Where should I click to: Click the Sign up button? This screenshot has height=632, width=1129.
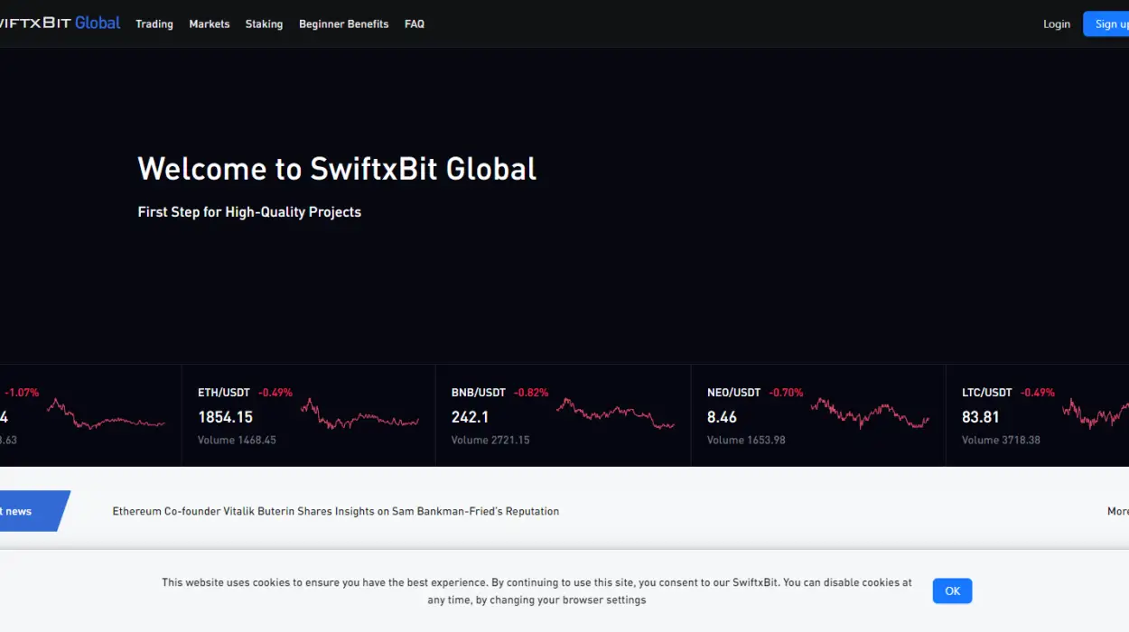[1106, 24]
